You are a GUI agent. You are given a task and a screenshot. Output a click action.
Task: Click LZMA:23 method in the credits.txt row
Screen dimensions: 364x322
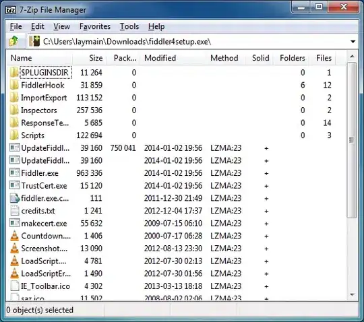pyautogui.click(x=226, y=211)
